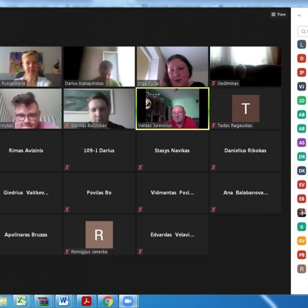Select the VJ participant avatar
Image resolution: width=308 pixels, height=308 pixels.
pos(302,86)
